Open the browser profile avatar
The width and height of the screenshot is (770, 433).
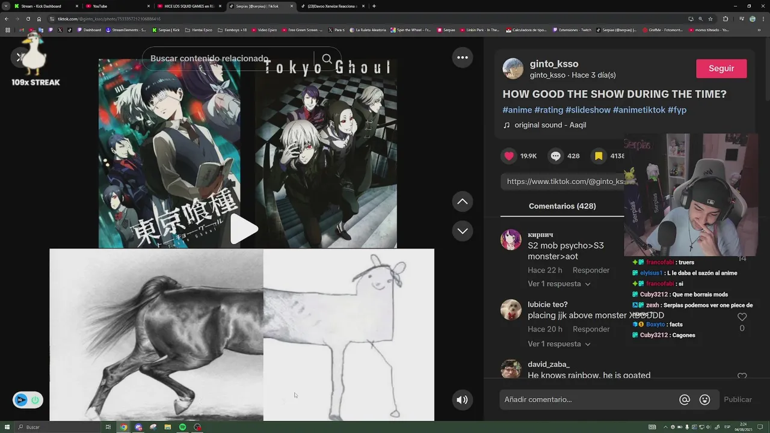(753, 19)
